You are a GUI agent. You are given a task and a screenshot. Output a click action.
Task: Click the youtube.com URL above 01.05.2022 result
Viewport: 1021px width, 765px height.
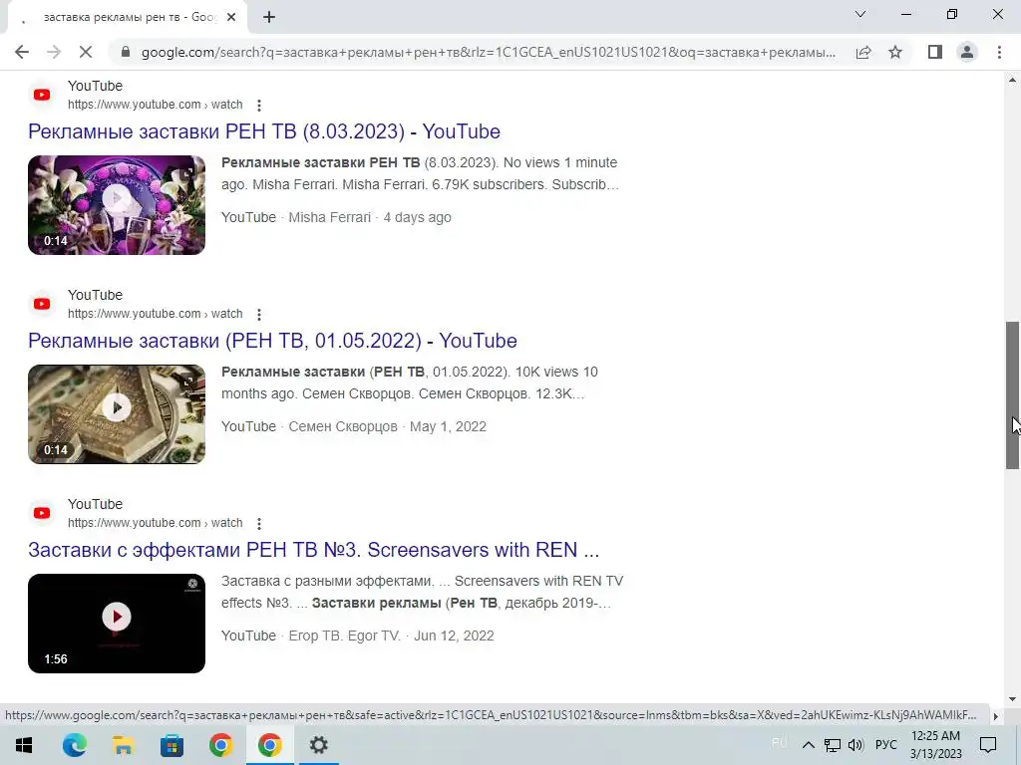point(155,314)
